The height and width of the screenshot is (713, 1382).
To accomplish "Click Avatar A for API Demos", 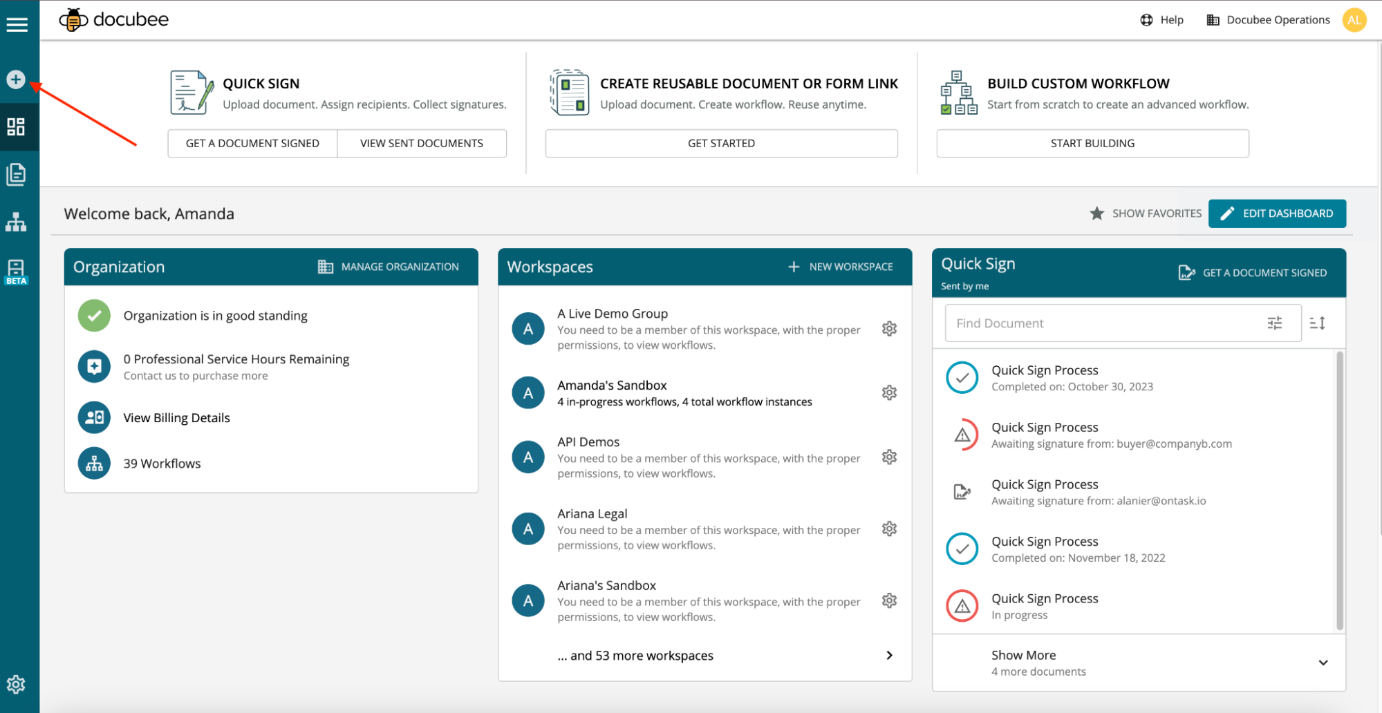I will (x=528, y=457).
